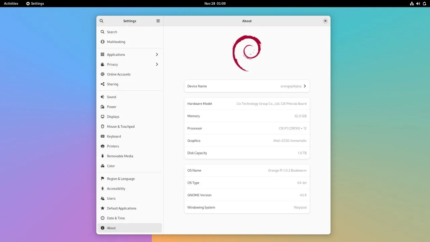The image size is (430, 242).
Task: Open Printers via its printer icon
Action: [x=102, y=146]
